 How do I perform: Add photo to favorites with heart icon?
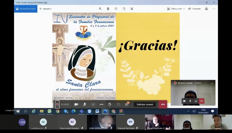(116, 9)
